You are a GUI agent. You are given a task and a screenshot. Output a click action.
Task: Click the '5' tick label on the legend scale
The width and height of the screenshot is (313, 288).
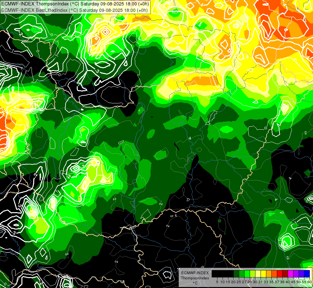point(217,282)
